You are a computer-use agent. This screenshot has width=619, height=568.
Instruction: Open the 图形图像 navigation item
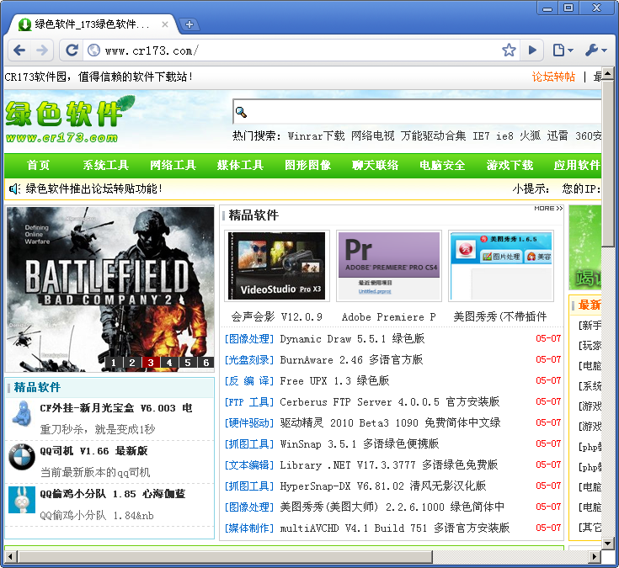point(308,165)
